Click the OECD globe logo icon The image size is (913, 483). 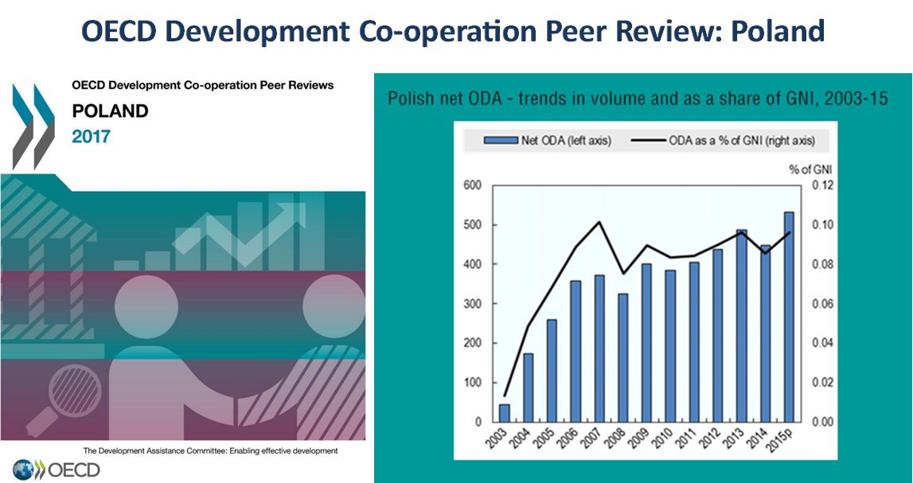(x=23, y=470)
